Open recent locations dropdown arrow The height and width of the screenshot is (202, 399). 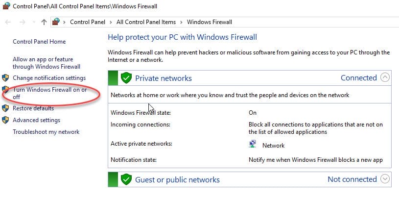coord(34,22)
